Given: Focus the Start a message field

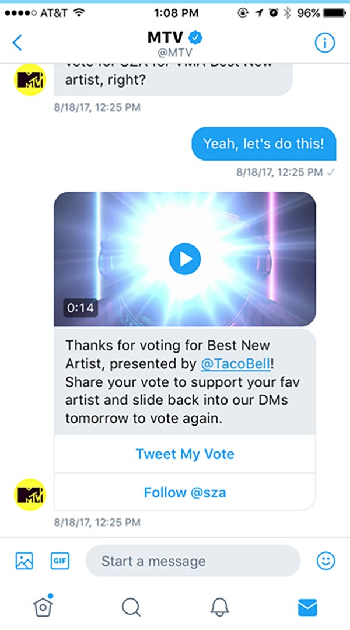Looking at the screenshot, I should click(x=192, y=561).
